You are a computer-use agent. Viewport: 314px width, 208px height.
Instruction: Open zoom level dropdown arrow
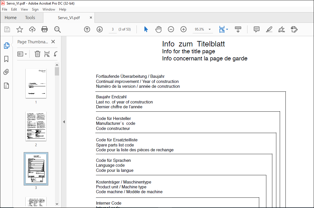click(210, 29)
